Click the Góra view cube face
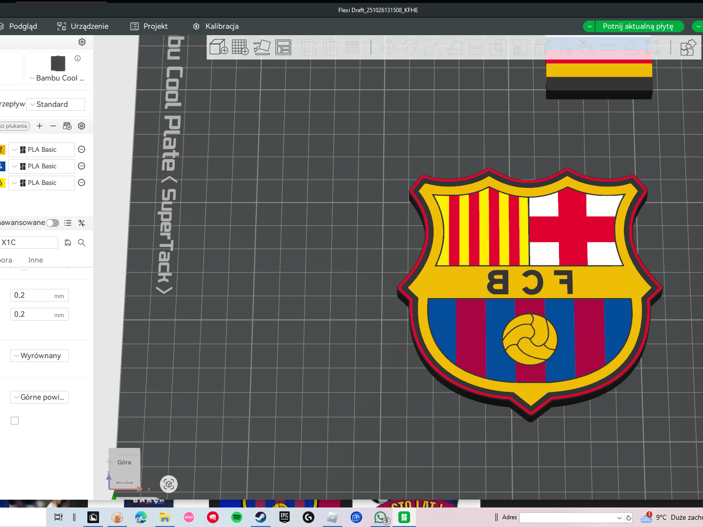 (x=124, y=462)
